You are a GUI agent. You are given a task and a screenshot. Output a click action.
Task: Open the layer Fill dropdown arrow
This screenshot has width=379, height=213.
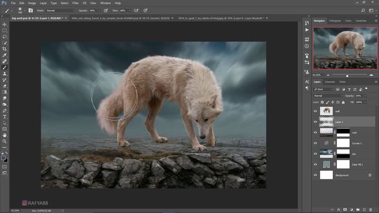pos(365,102)
